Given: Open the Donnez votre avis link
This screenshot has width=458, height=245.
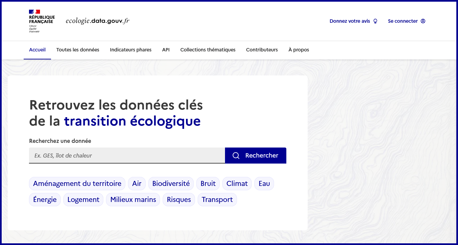Looking at the screenshot, I should pos(350,21).
